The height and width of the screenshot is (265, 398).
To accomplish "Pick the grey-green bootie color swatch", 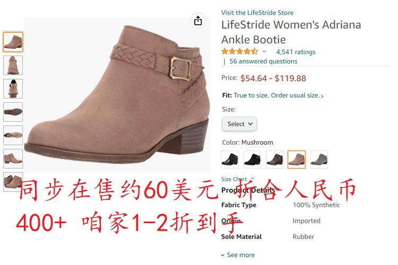I will click(319, 160).
